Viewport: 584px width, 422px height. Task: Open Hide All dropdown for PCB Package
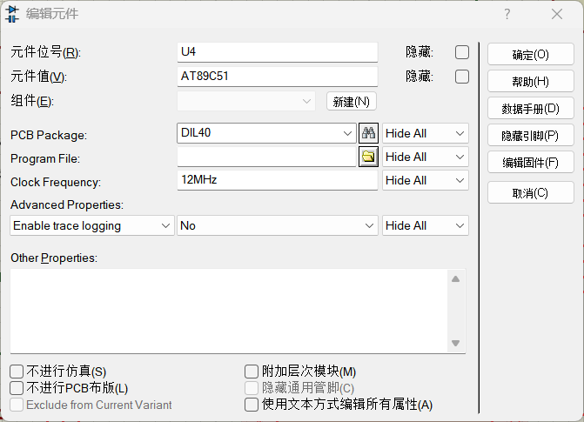[x=426, y=133]
